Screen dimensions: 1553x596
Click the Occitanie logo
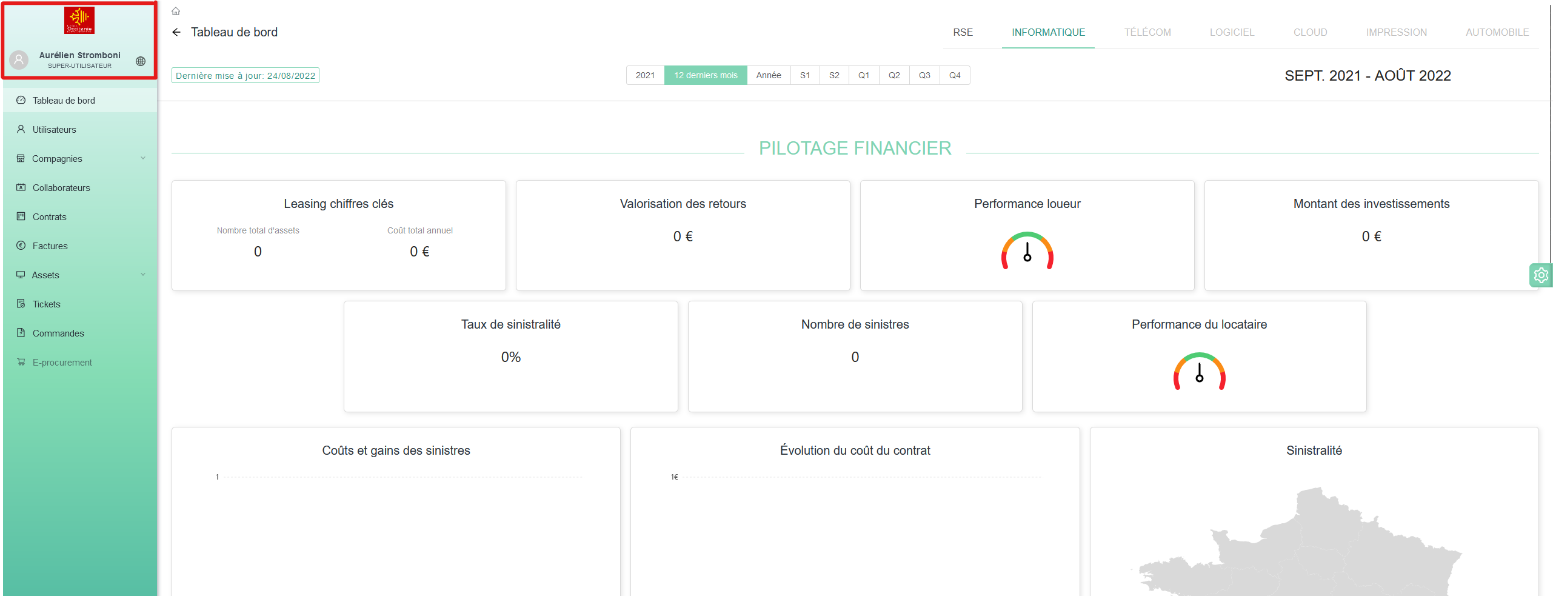click(x=79, y=21)
